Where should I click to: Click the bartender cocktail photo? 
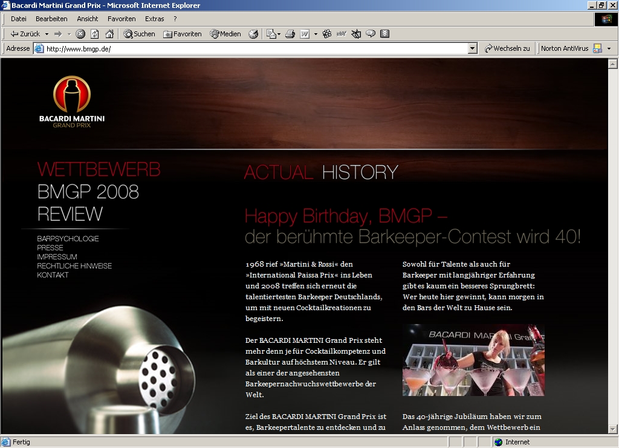click(x=473, y=360)
